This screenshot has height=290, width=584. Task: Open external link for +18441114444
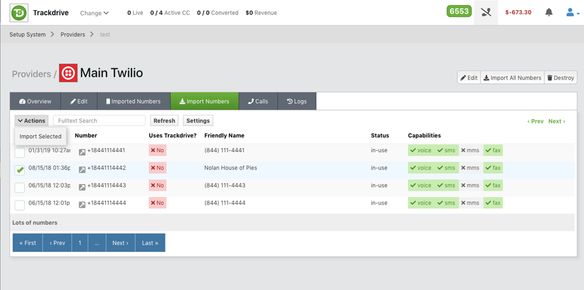point(82,205)
